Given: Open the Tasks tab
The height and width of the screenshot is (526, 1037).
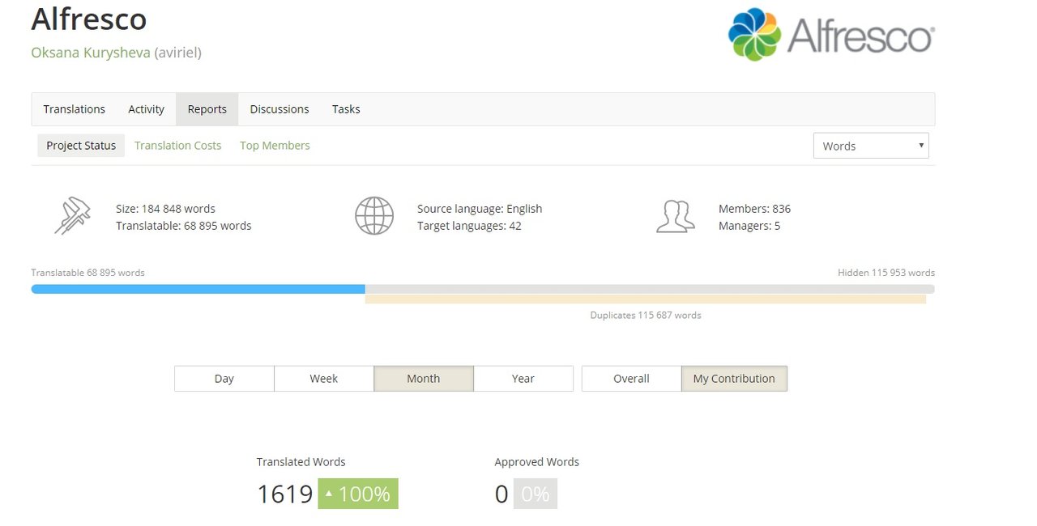Looking at the screenshot, I should click(346, 109).
